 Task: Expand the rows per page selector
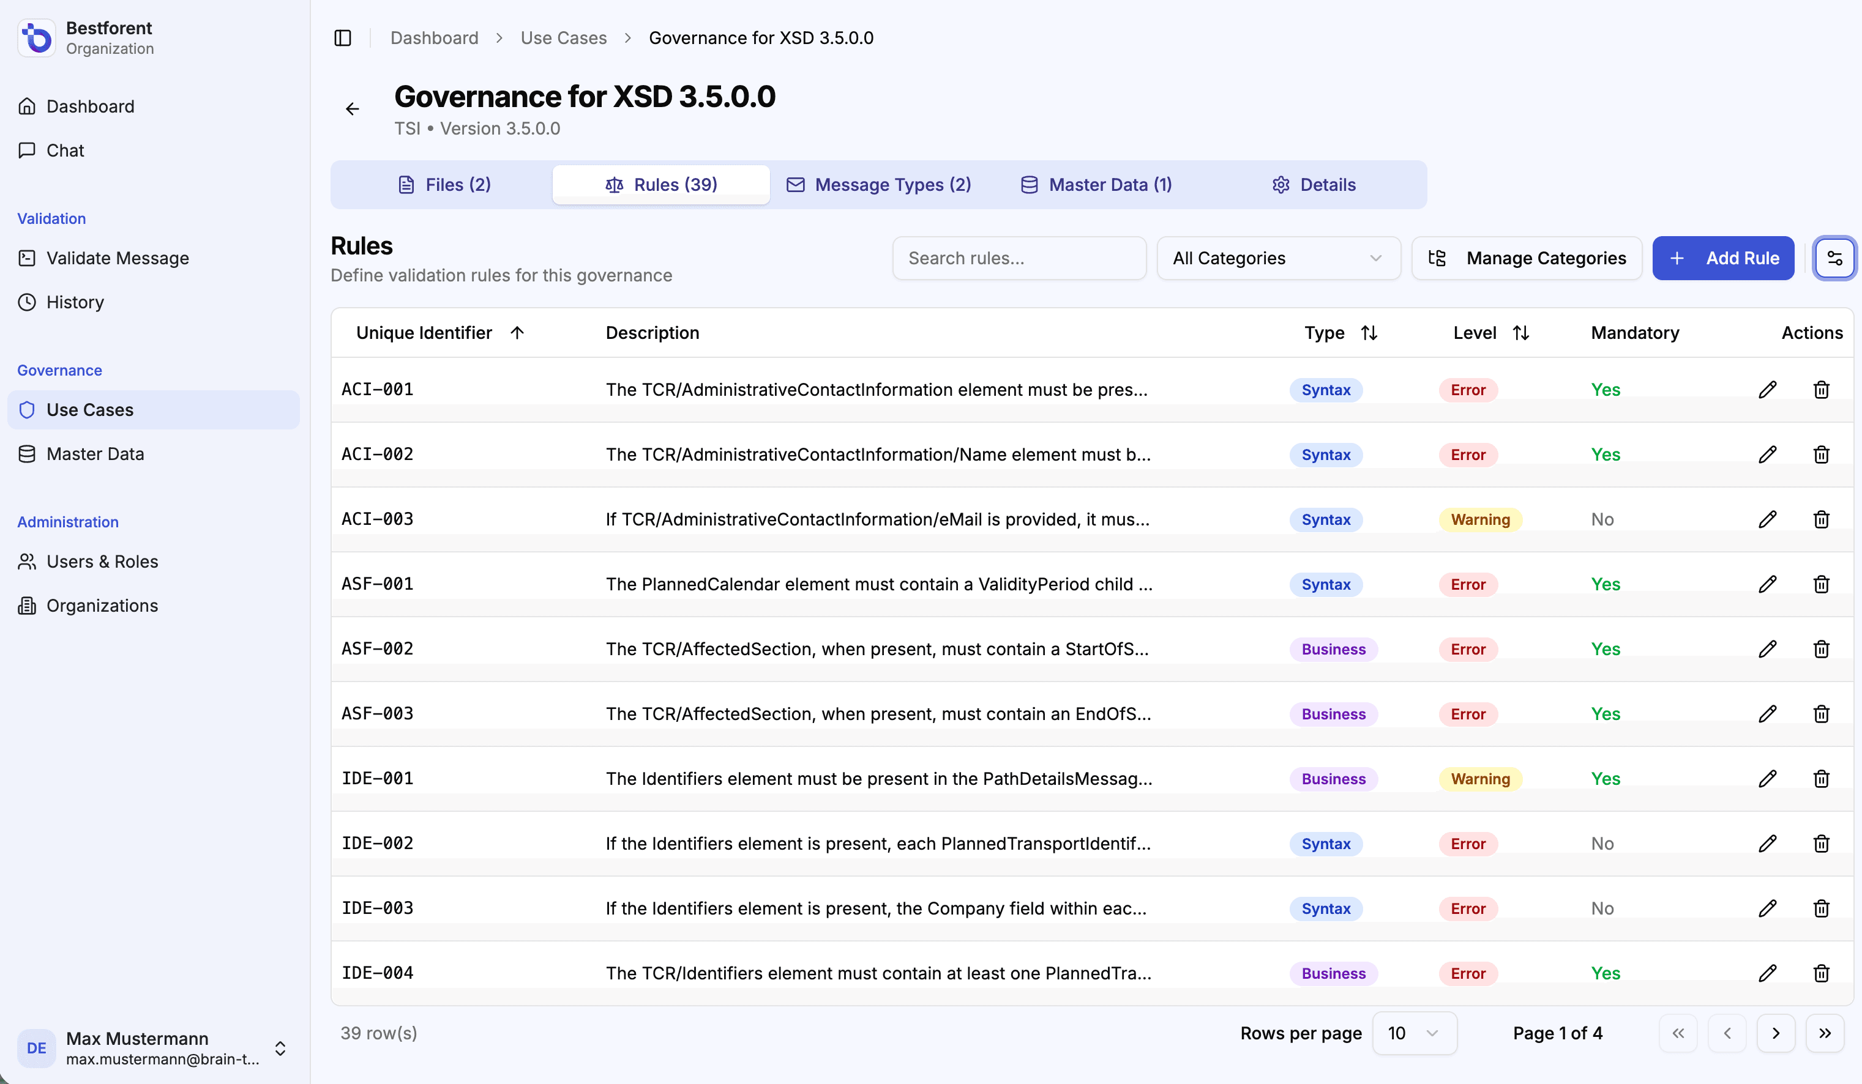[x=1413, y=1033]
